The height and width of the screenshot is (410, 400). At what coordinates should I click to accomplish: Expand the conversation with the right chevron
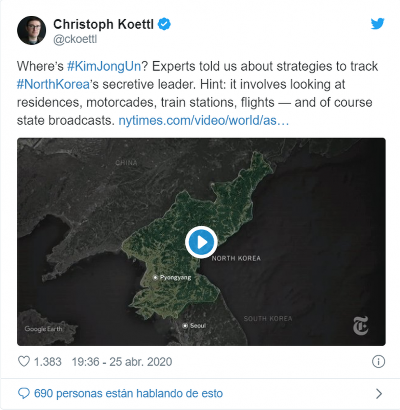(x=379, y=393)
